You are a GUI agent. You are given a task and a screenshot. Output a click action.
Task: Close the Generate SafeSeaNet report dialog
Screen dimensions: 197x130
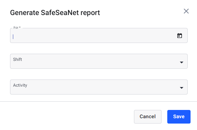click(186, 11)
